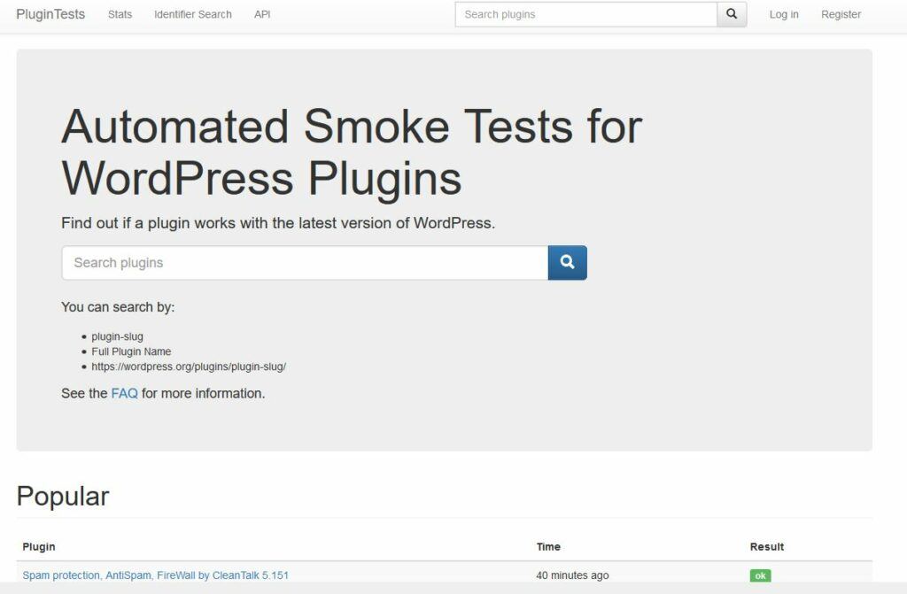Click into the header search plugins field

coord(585,14)
